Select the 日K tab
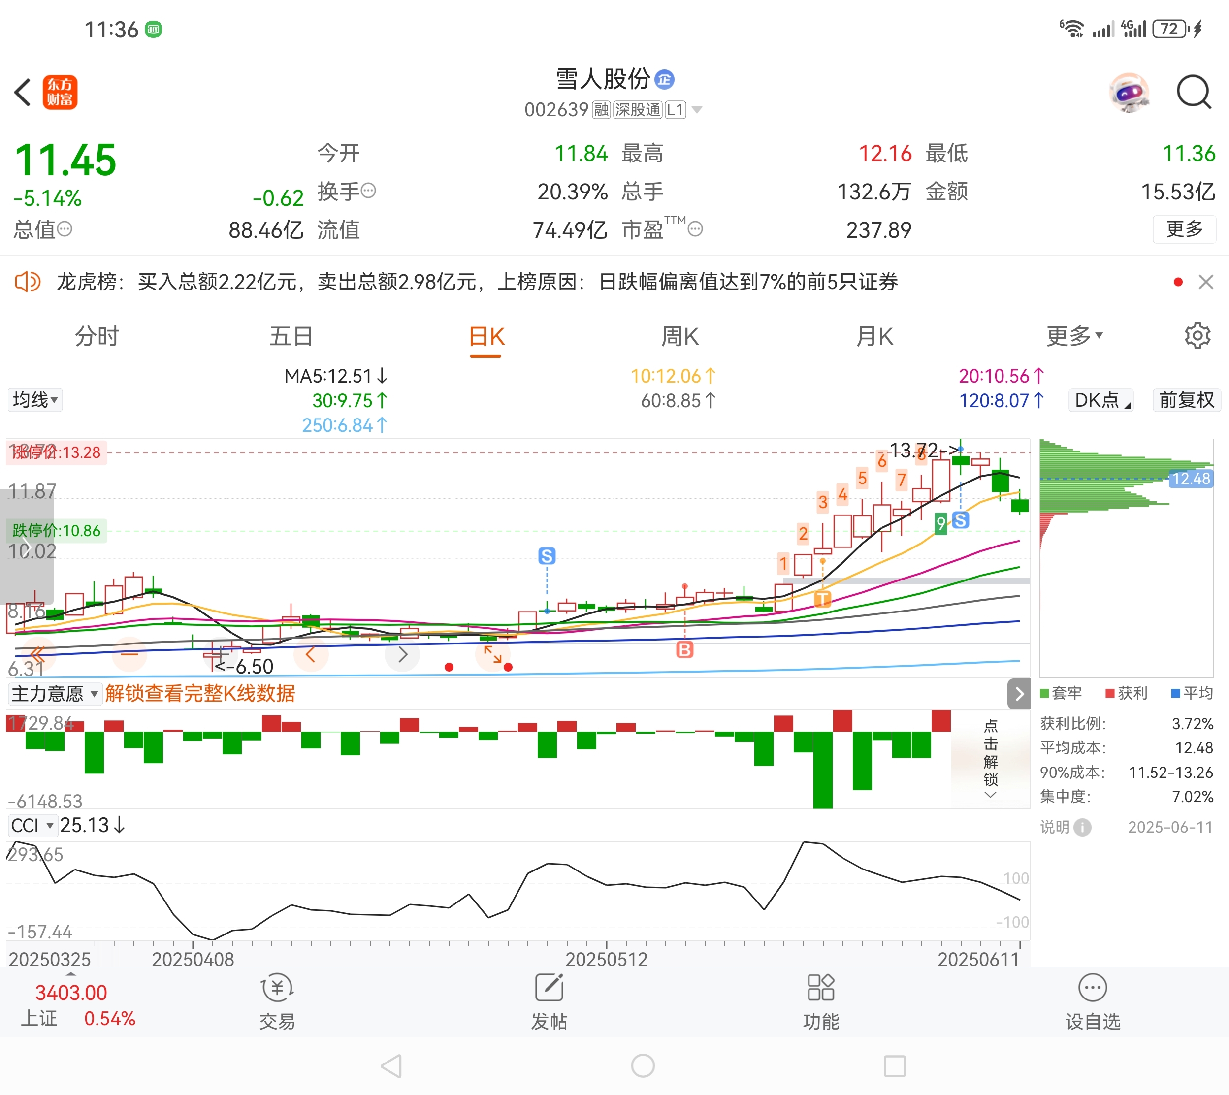Viewport: 1229px width, 1095px height. pyautogui.click(x=486, y=337)
